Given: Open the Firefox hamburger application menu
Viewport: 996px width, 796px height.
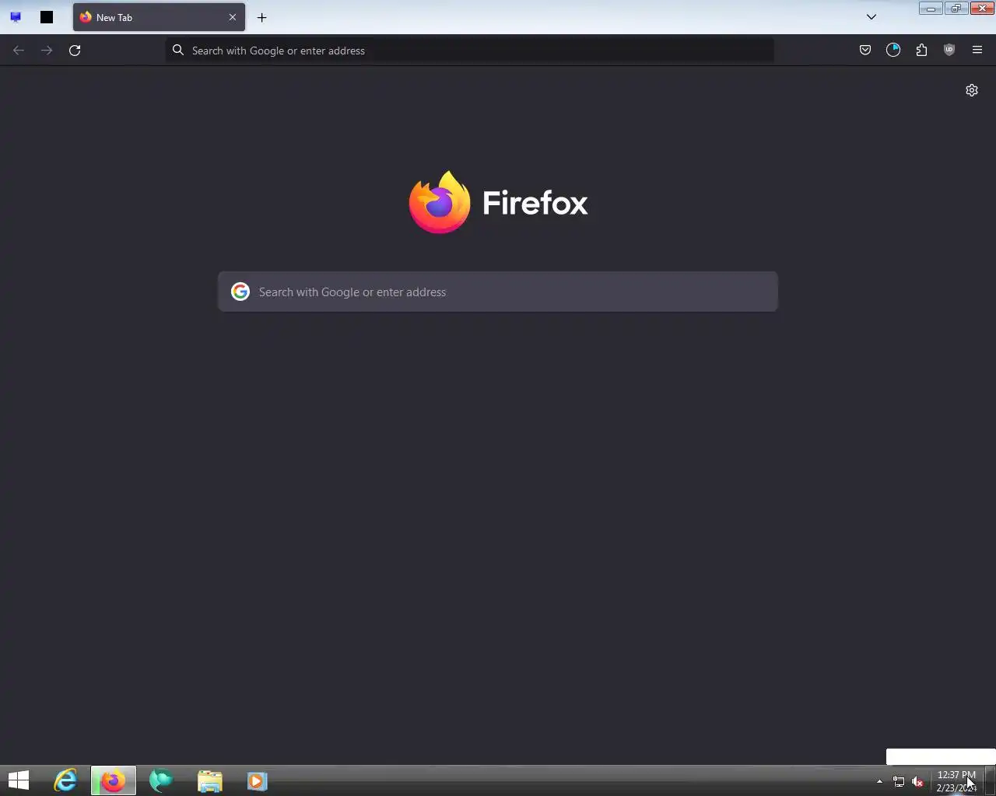Looking at the screenshot, I should tap(977, 51).
